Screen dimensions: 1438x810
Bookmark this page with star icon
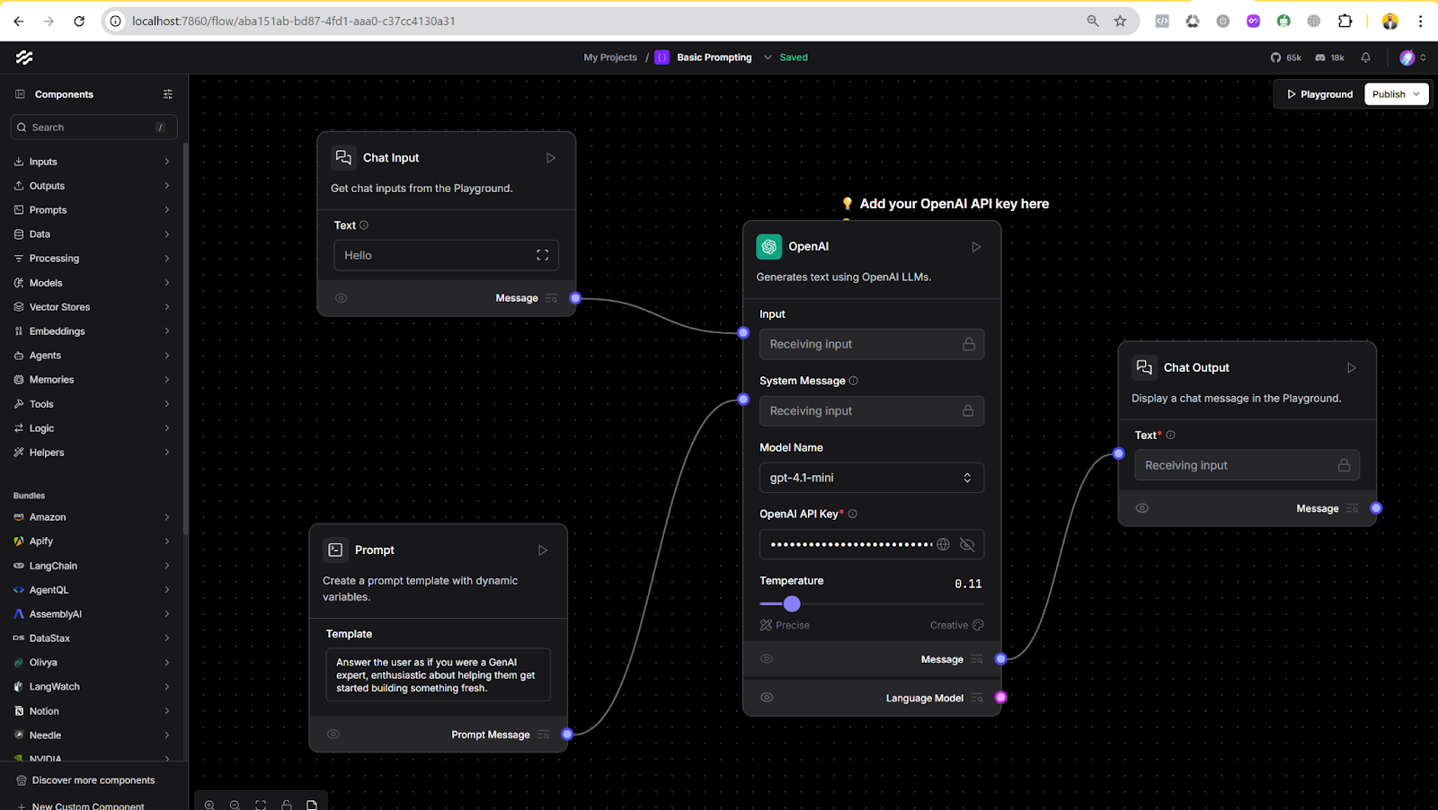[x=1120, y=21]
